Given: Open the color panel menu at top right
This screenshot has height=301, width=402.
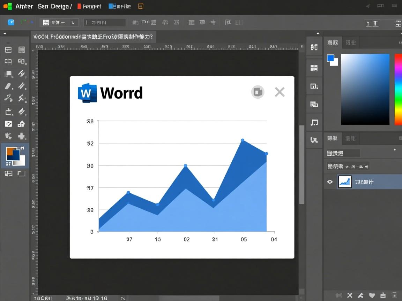Looking at the screenshot, I should 400,43.
